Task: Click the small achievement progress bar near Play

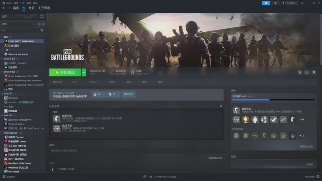Action: (x=150, y=74)
